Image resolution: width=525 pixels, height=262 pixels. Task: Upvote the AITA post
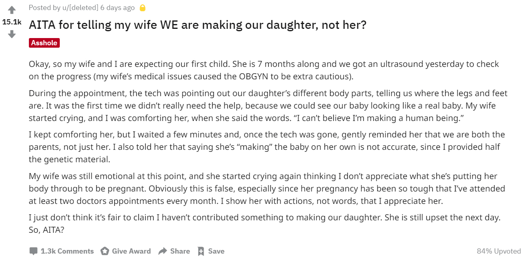click(x=12, y=10)
